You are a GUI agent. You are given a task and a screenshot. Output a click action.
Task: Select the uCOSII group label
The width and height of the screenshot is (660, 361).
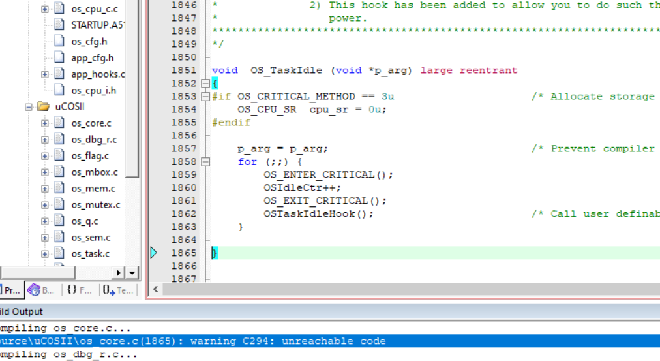tap(69, 107)
